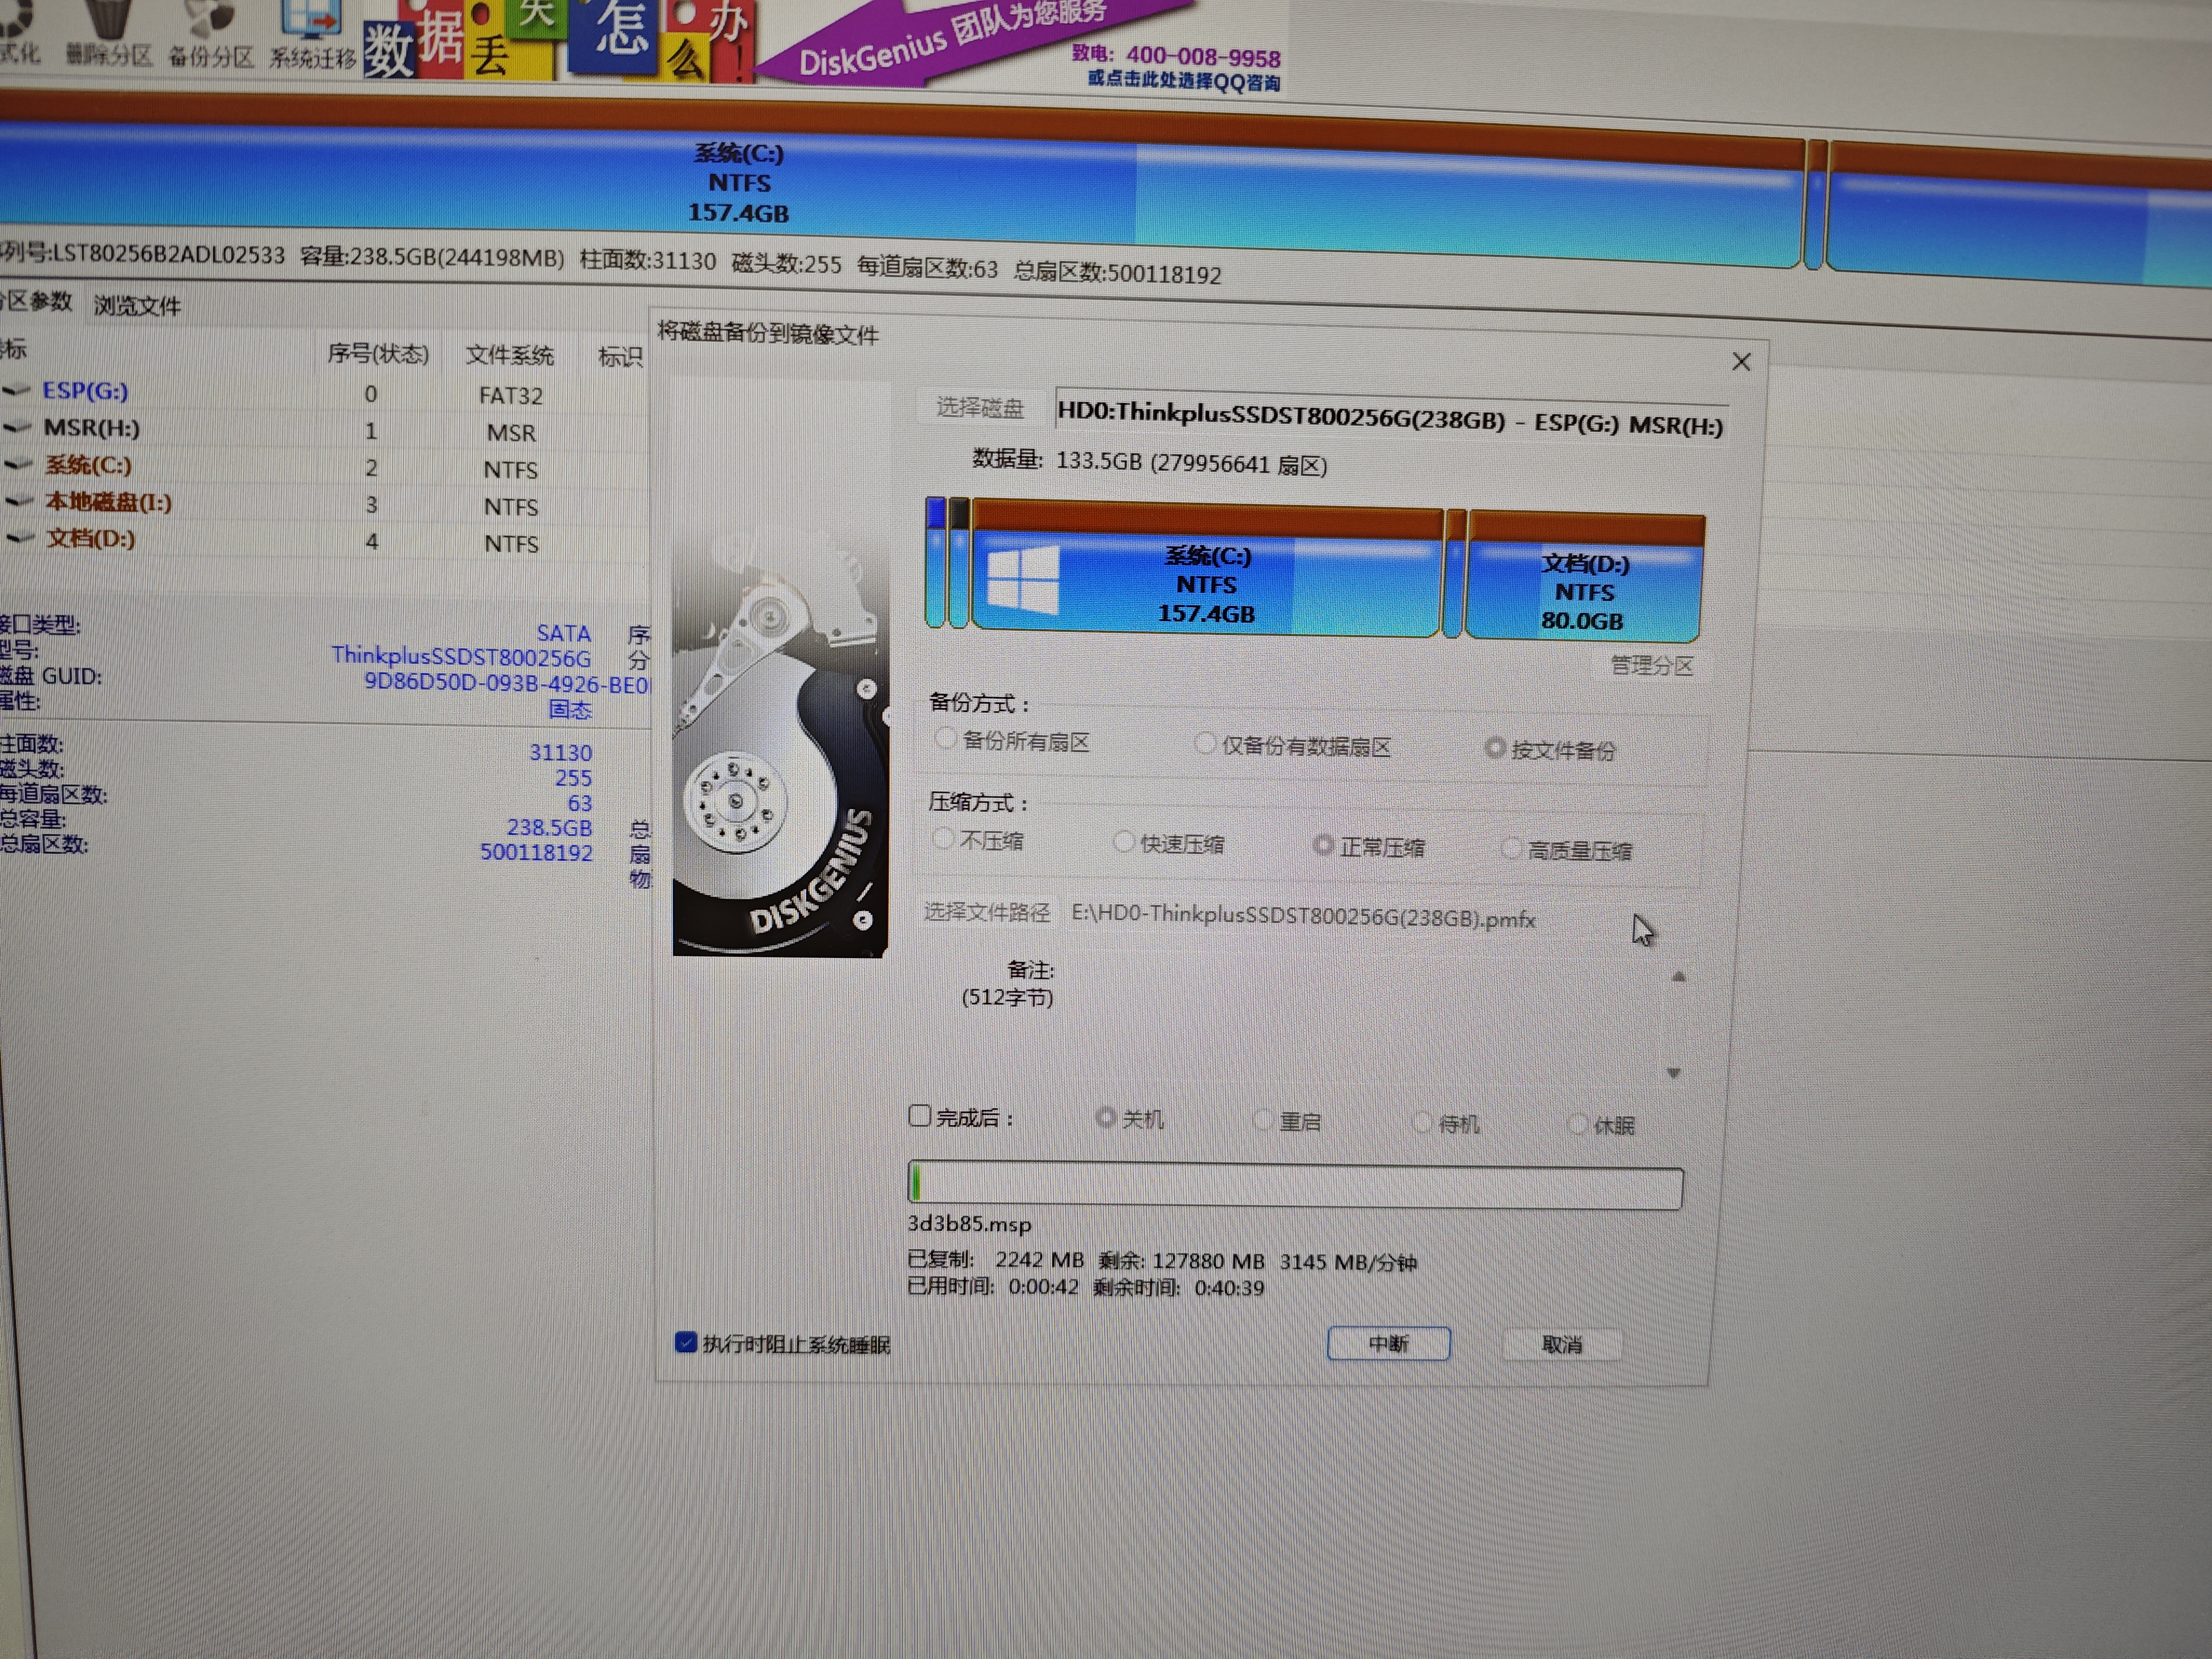Switch to the 分区参数 tab
Screen dimensions: 2212x1659
(x=36, y=301)
